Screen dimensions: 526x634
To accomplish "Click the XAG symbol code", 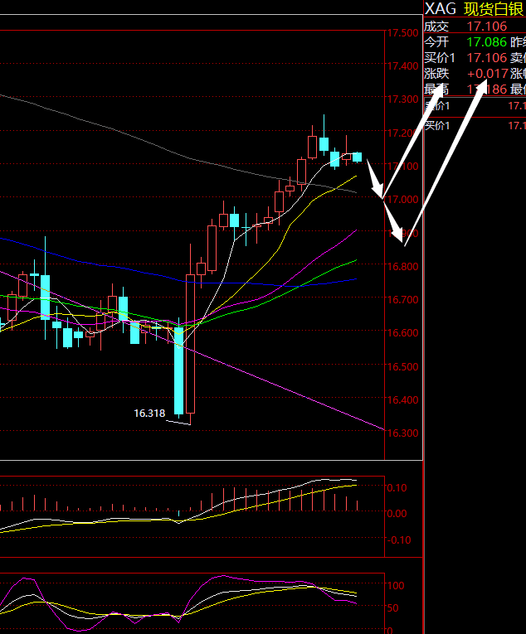I will point(441,9).
